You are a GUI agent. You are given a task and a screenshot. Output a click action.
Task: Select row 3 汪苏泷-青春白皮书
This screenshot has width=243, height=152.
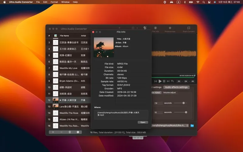[x=68, y=43]
